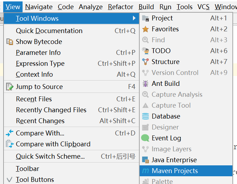This screenshot has width=237, height=184.
Task: Toggle the Toolbar view option
Action: (x=28, y=169)
